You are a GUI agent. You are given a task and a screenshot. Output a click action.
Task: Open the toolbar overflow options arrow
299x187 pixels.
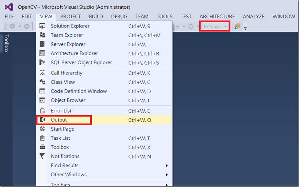coord(246,28)
